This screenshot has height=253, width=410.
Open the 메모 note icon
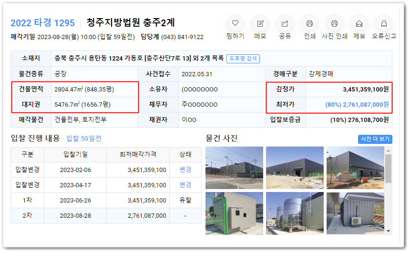260,23
